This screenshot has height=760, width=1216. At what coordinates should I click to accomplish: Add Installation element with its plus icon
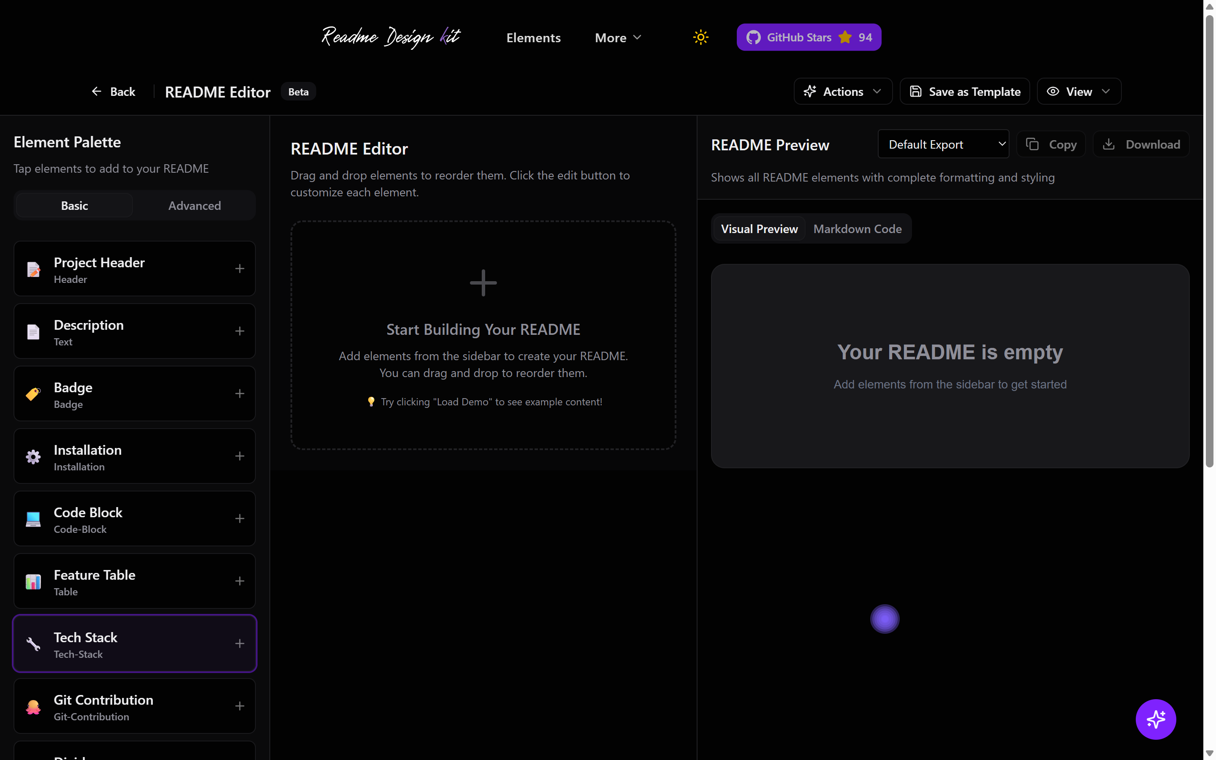click(x=240, y=456)
